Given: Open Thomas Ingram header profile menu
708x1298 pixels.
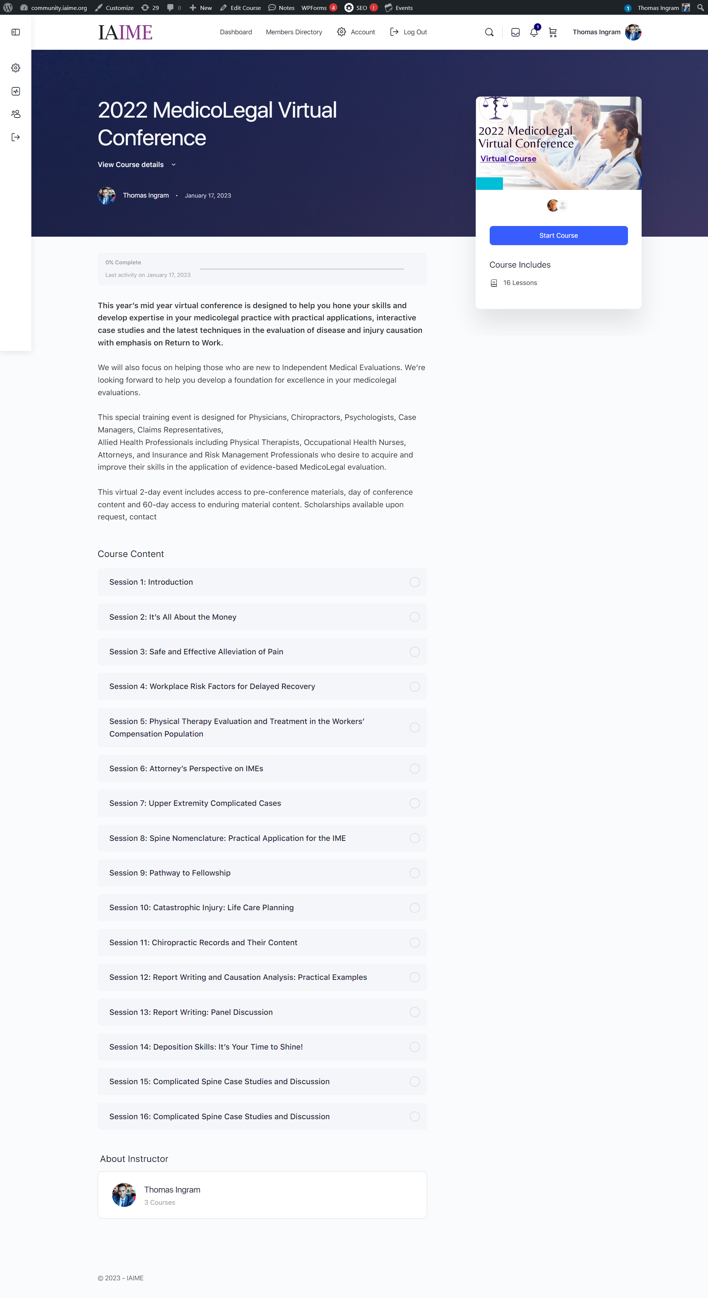Looking at the screenshot, I should (x=607, y=32).
